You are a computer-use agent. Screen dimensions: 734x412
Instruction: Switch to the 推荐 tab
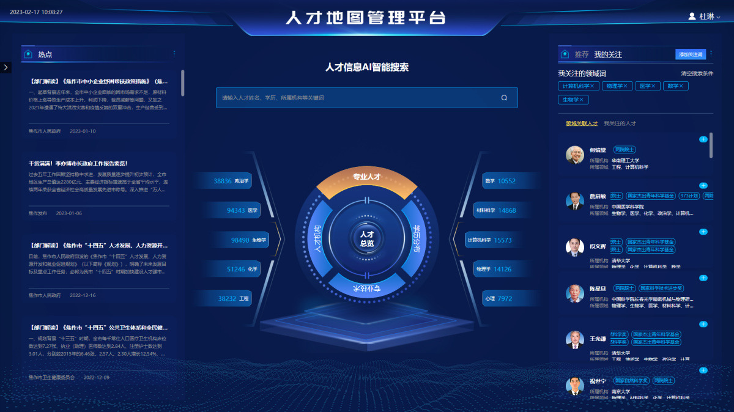[x=581, y=54]
